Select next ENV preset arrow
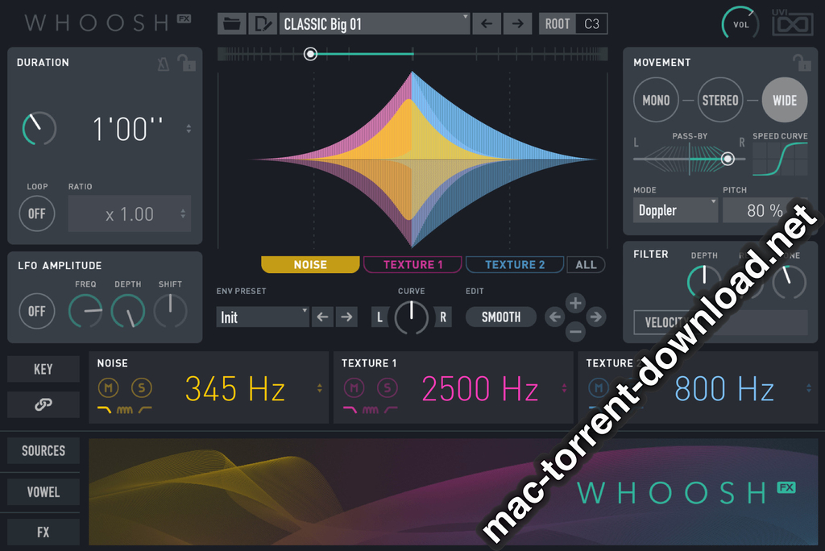 click(x=346, y=317)
